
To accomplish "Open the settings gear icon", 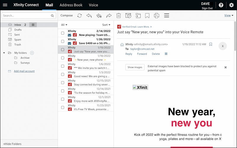I will click(231, 5).
